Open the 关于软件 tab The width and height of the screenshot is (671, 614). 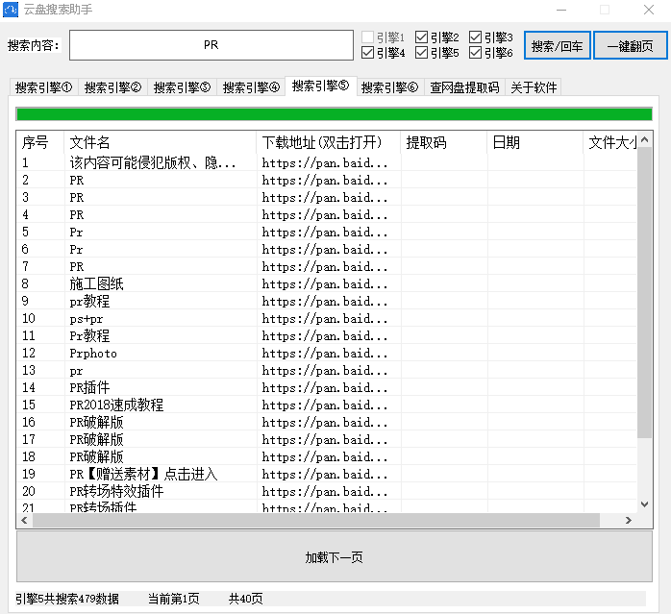tap(534, 87)
